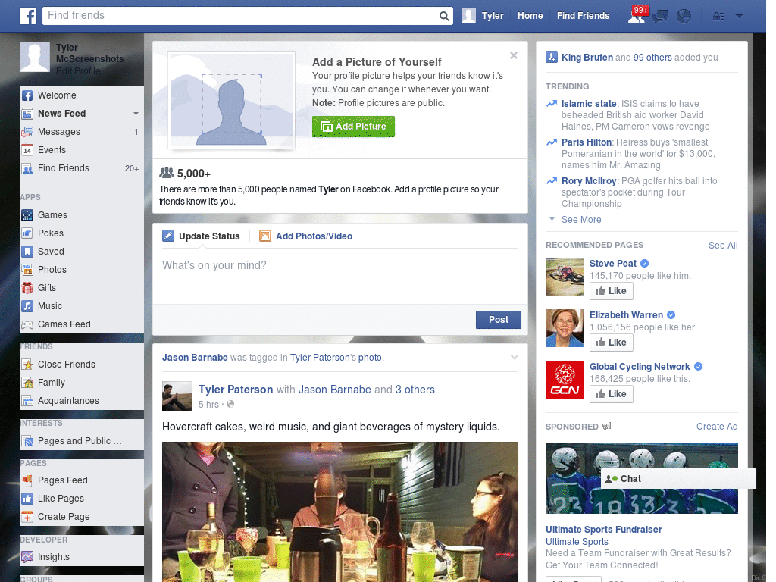The width and height of the screenshot is (776, 582).
Task: Click the Pages and Public feed icon
Action: (27, 441)
